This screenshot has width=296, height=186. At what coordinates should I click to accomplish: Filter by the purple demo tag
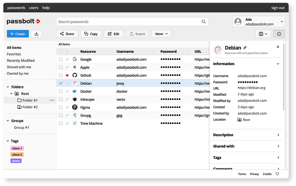pyautogui.click(x=16, y=161)
